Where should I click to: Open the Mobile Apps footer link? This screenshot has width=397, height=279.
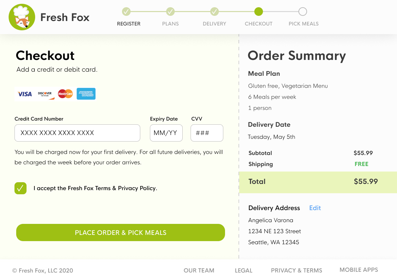(x=359, y=270)
